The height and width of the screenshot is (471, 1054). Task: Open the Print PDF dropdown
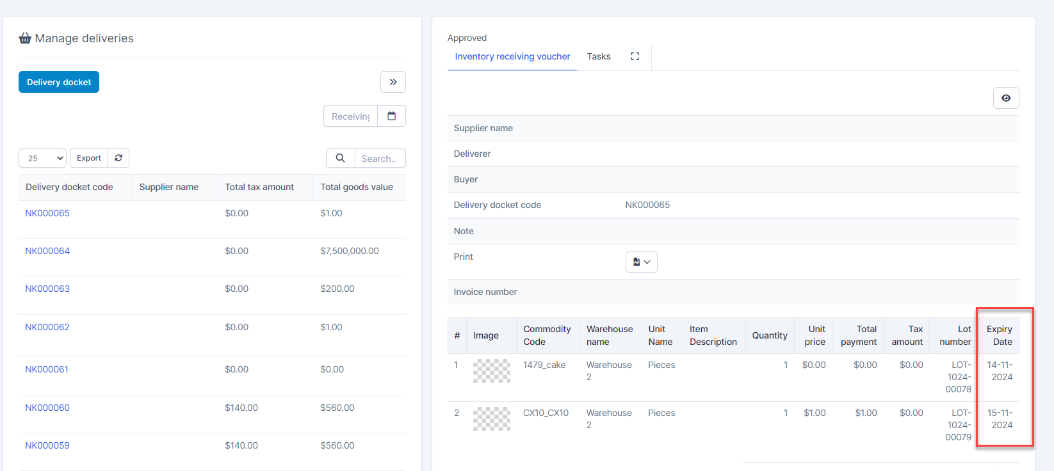pos(641,262)
